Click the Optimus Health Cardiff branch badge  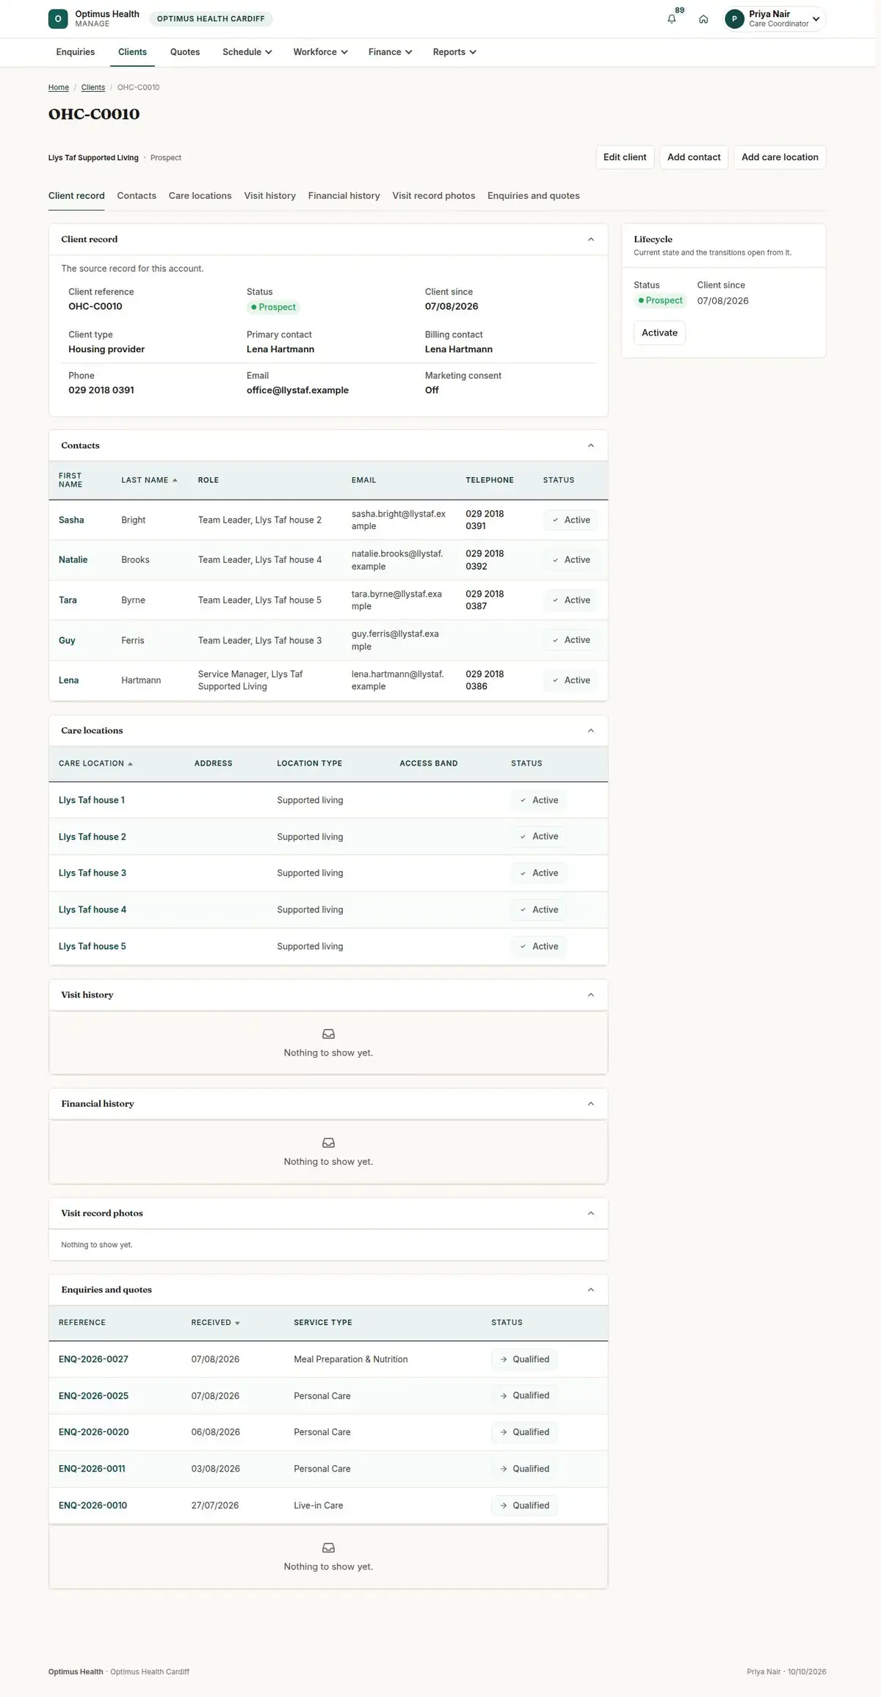tap(211, 19)
